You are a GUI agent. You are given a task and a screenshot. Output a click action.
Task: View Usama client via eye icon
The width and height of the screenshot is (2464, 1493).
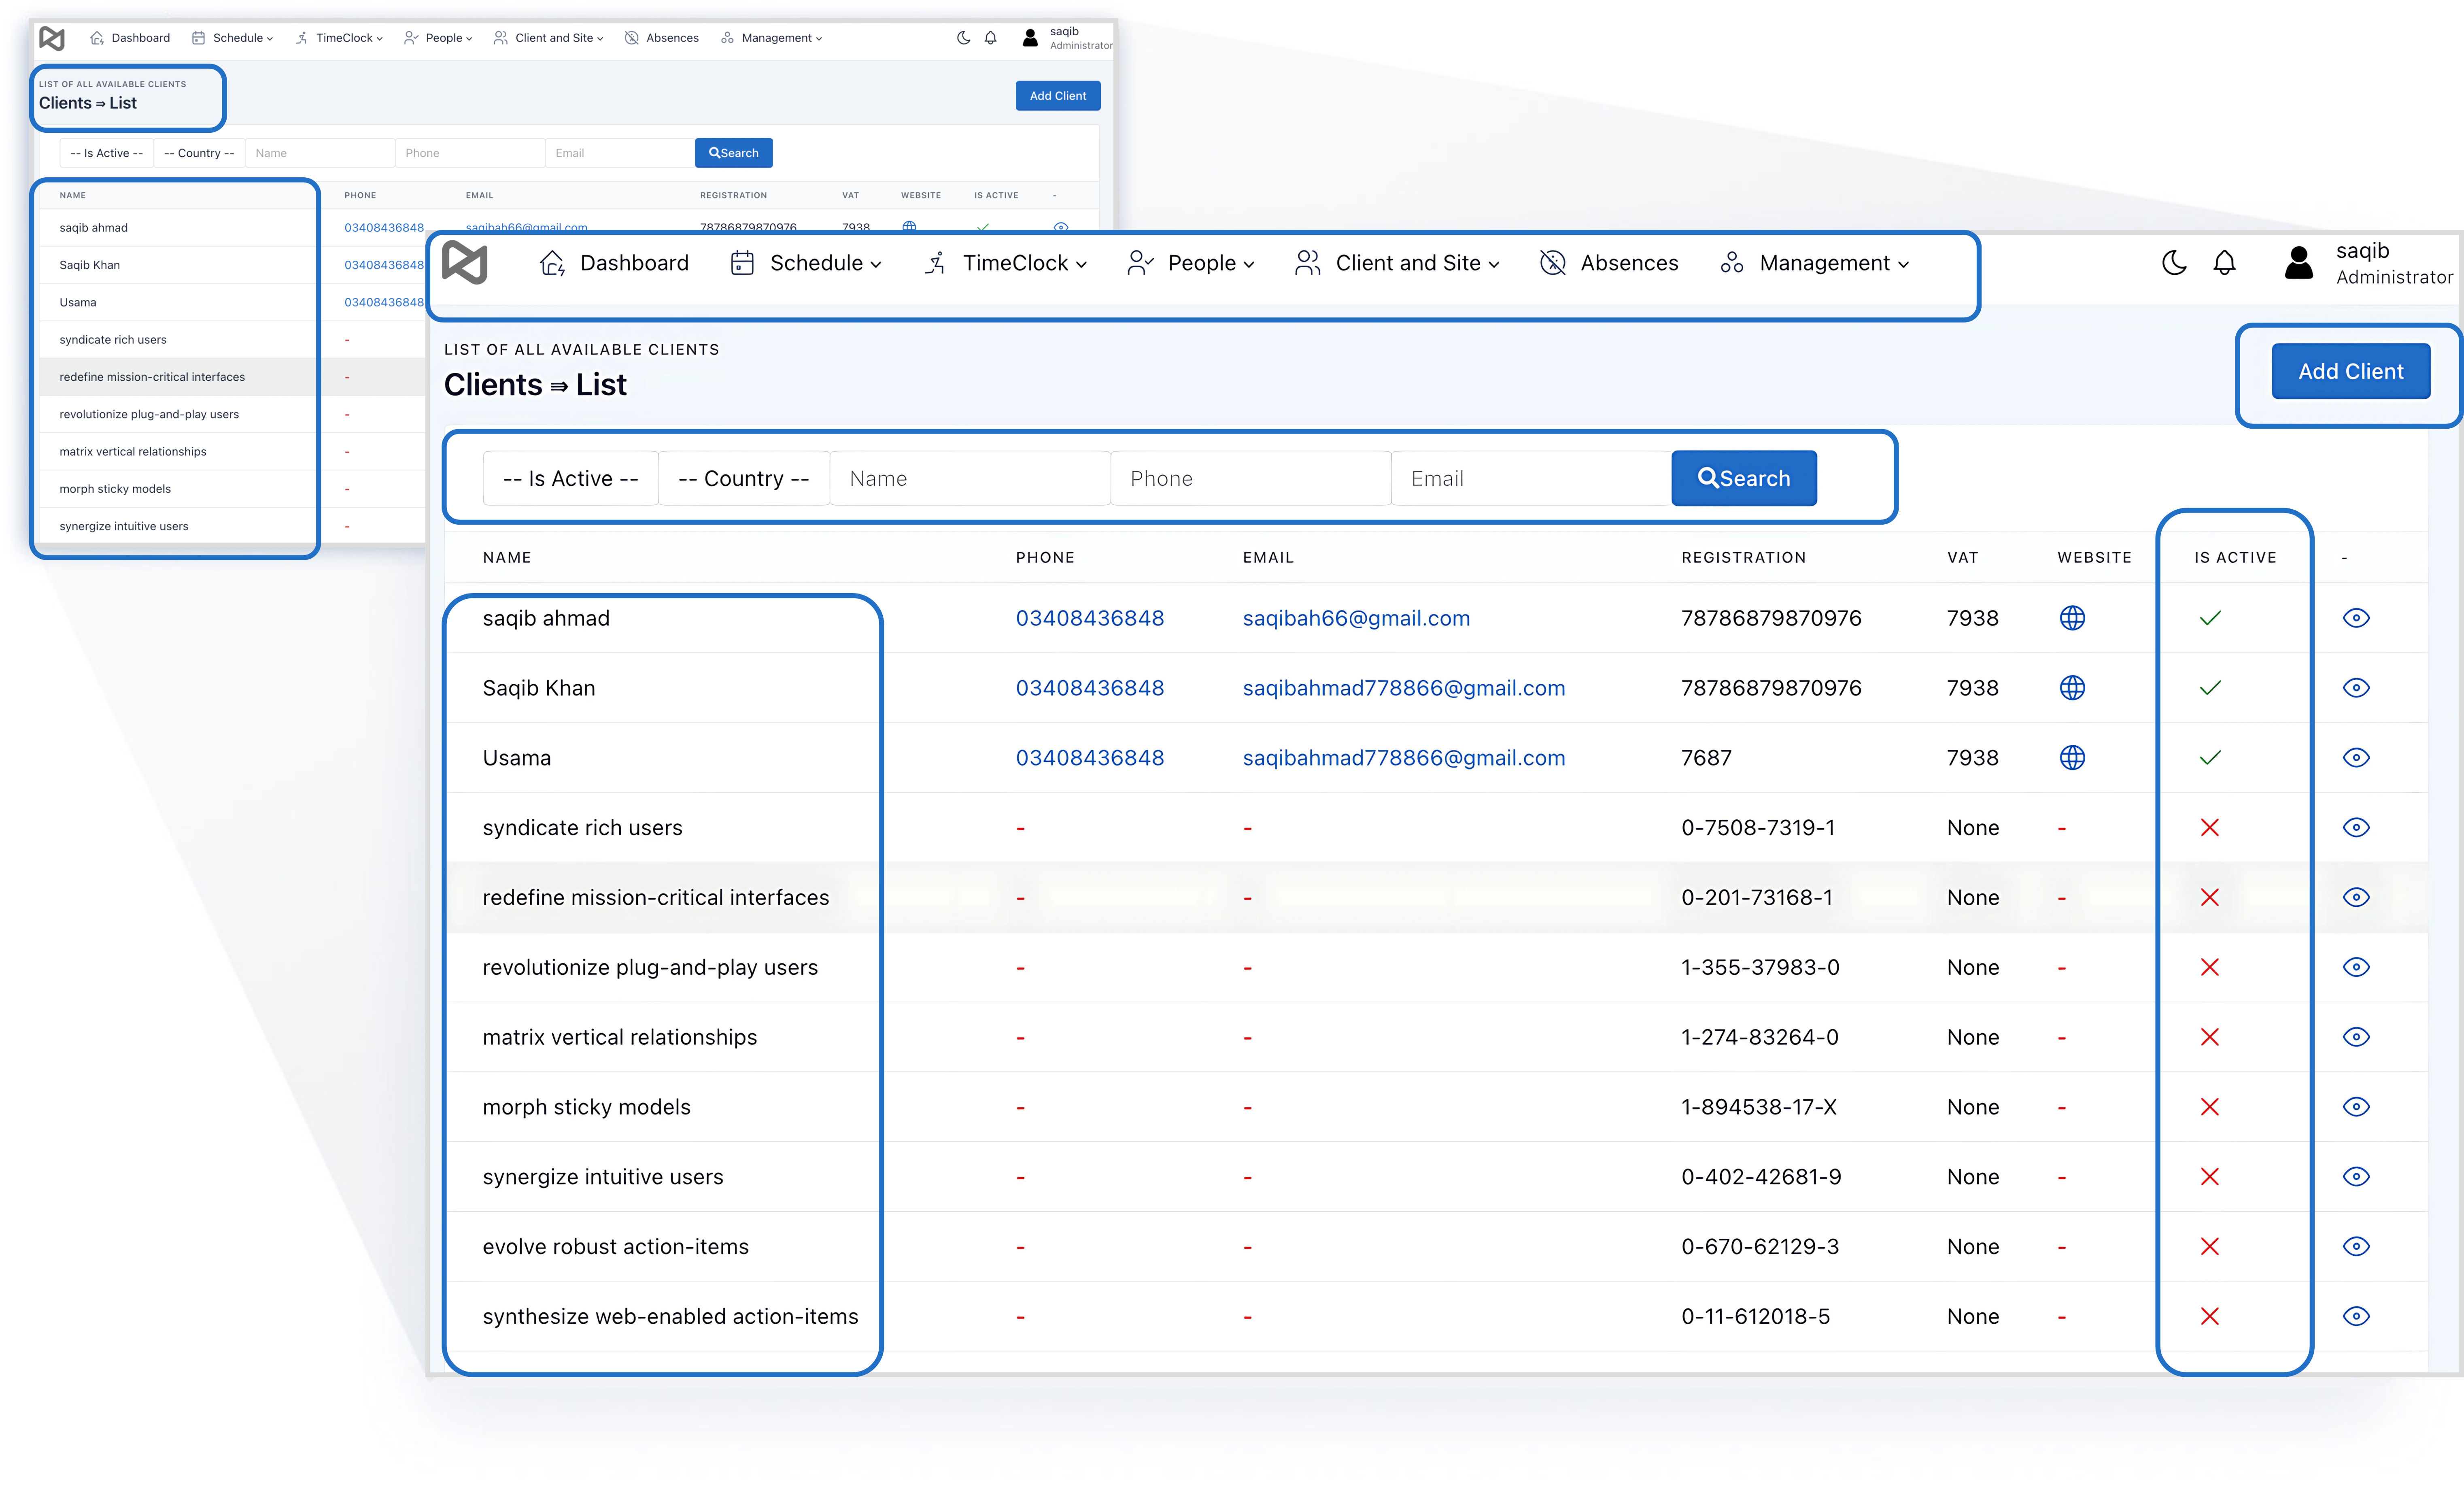click(x=2356, y=758)
